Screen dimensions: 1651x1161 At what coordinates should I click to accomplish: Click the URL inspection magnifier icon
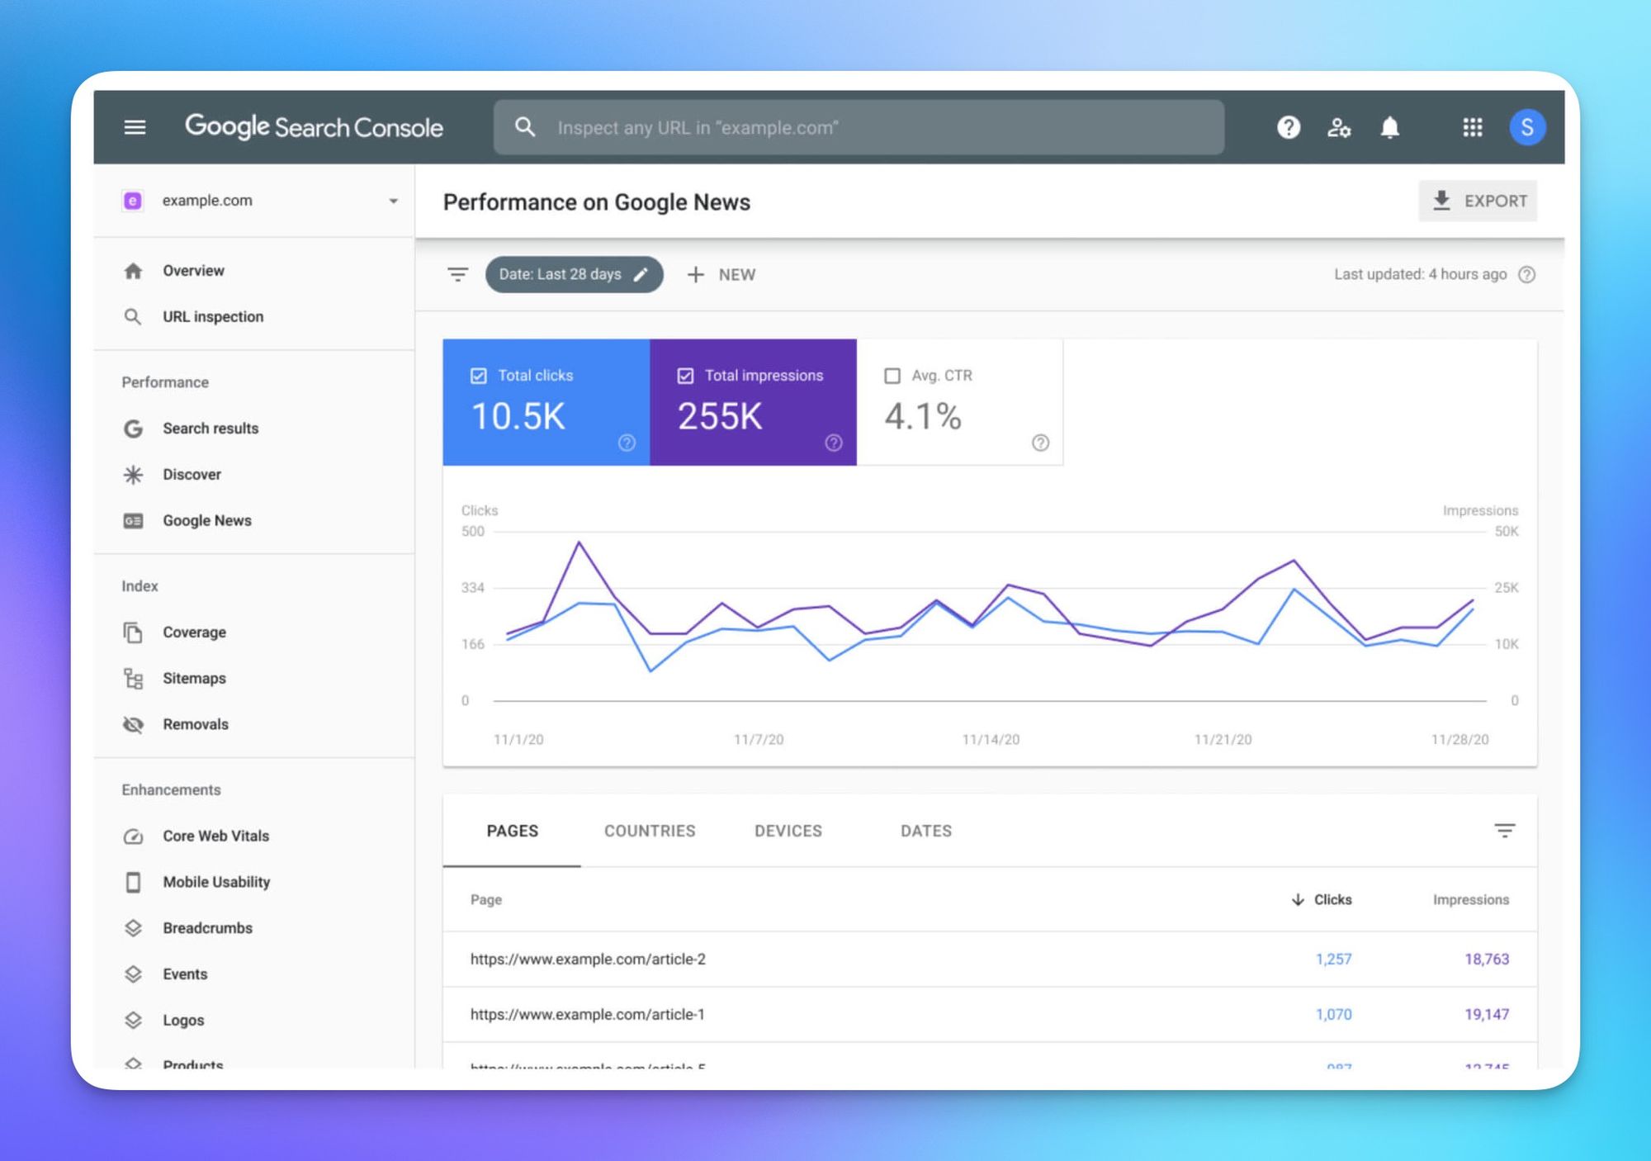(133, 317)
